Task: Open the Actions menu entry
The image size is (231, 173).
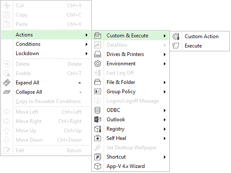Action: (x=46, y=35)
